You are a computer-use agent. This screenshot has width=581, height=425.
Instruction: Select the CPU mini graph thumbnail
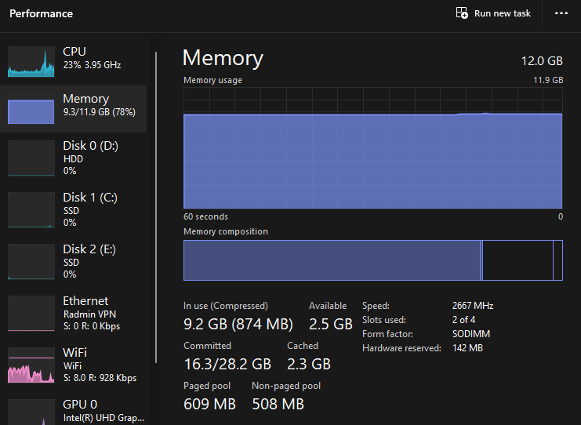[x=31, y=61]
